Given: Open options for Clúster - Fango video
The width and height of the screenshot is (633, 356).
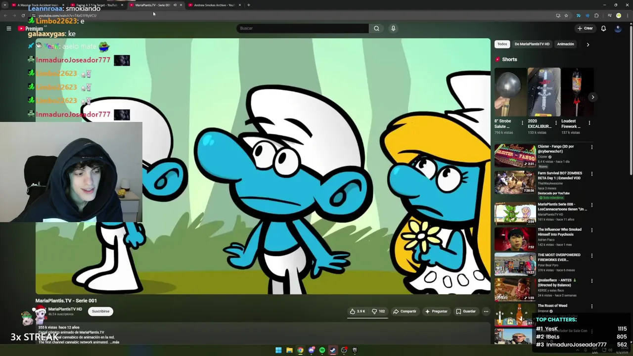Looking at the screenshot, I should pyautogui.click(x=591, y=147).
